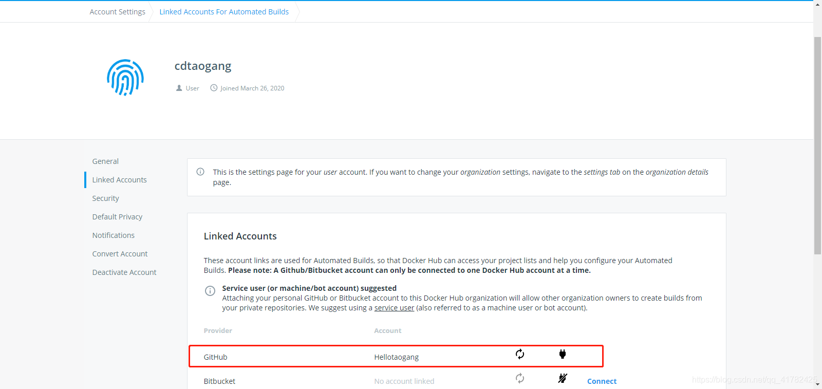Click the GitHub provider label
Viewport: 822px width, 389px height.
(x=215, y=357)
